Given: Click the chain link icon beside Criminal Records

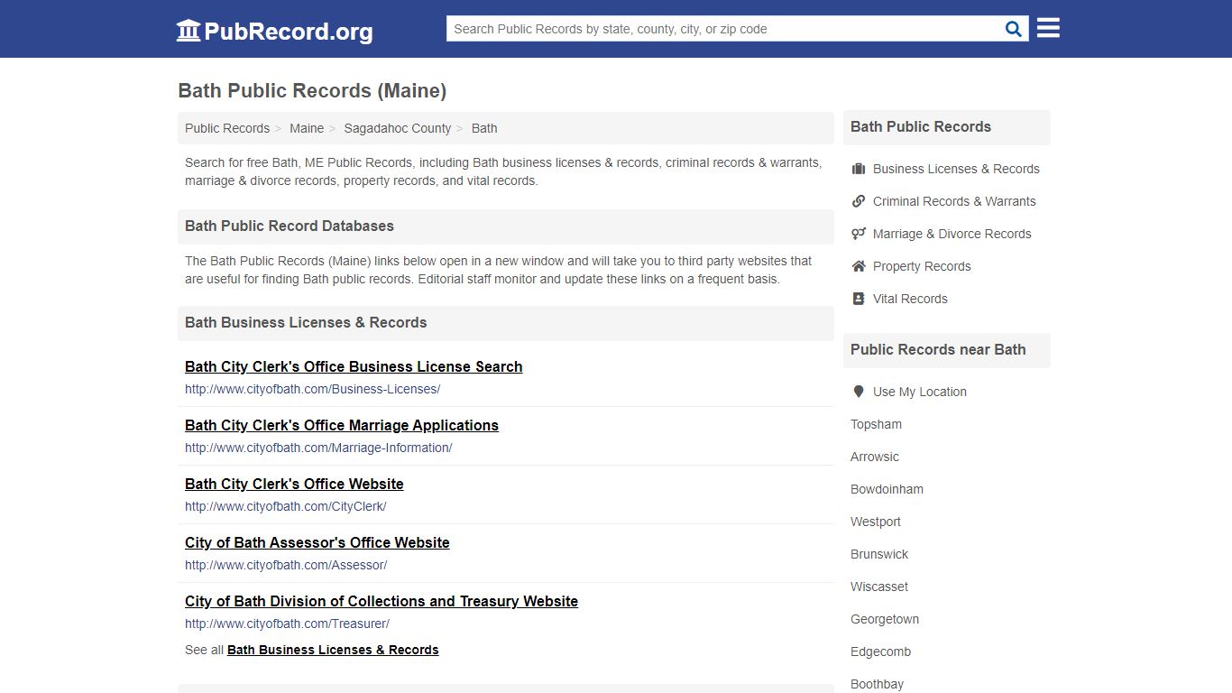Looking at the screenshot, I should click(x=859, y=201).
